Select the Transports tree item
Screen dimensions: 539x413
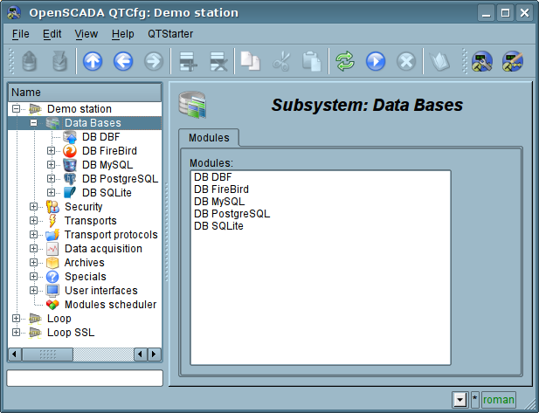tap(90, 221)
